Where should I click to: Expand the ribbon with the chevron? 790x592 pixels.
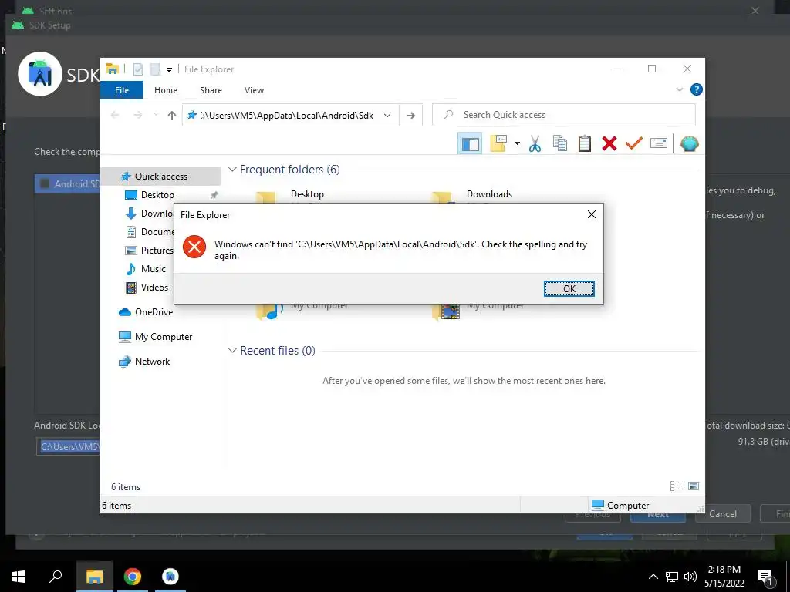(679, 89)
